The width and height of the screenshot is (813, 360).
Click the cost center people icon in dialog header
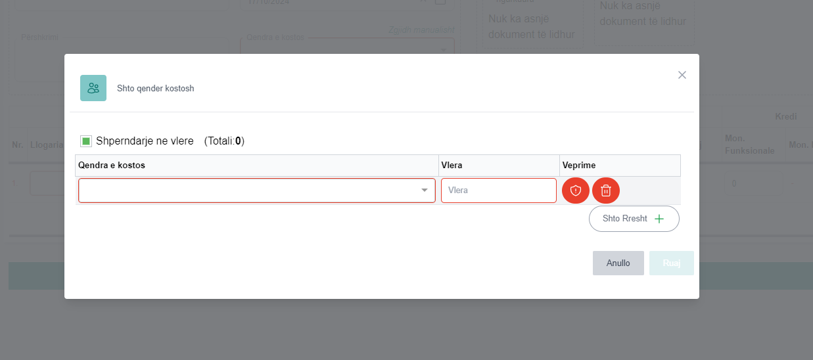pyautogui.click(x=93, y=88)
